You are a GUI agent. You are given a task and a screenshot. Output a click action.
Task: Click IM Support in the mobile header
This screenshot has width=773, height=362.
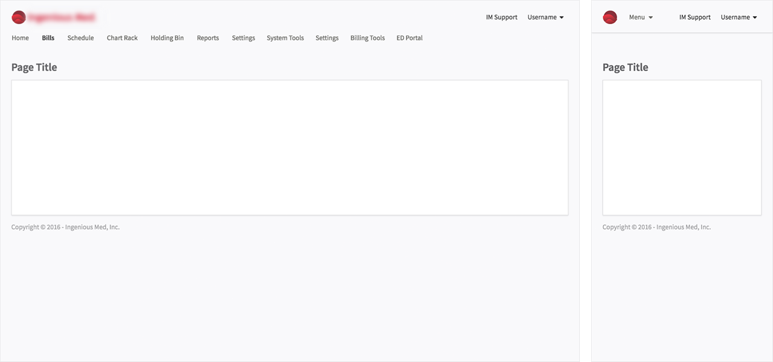[694, 17]
